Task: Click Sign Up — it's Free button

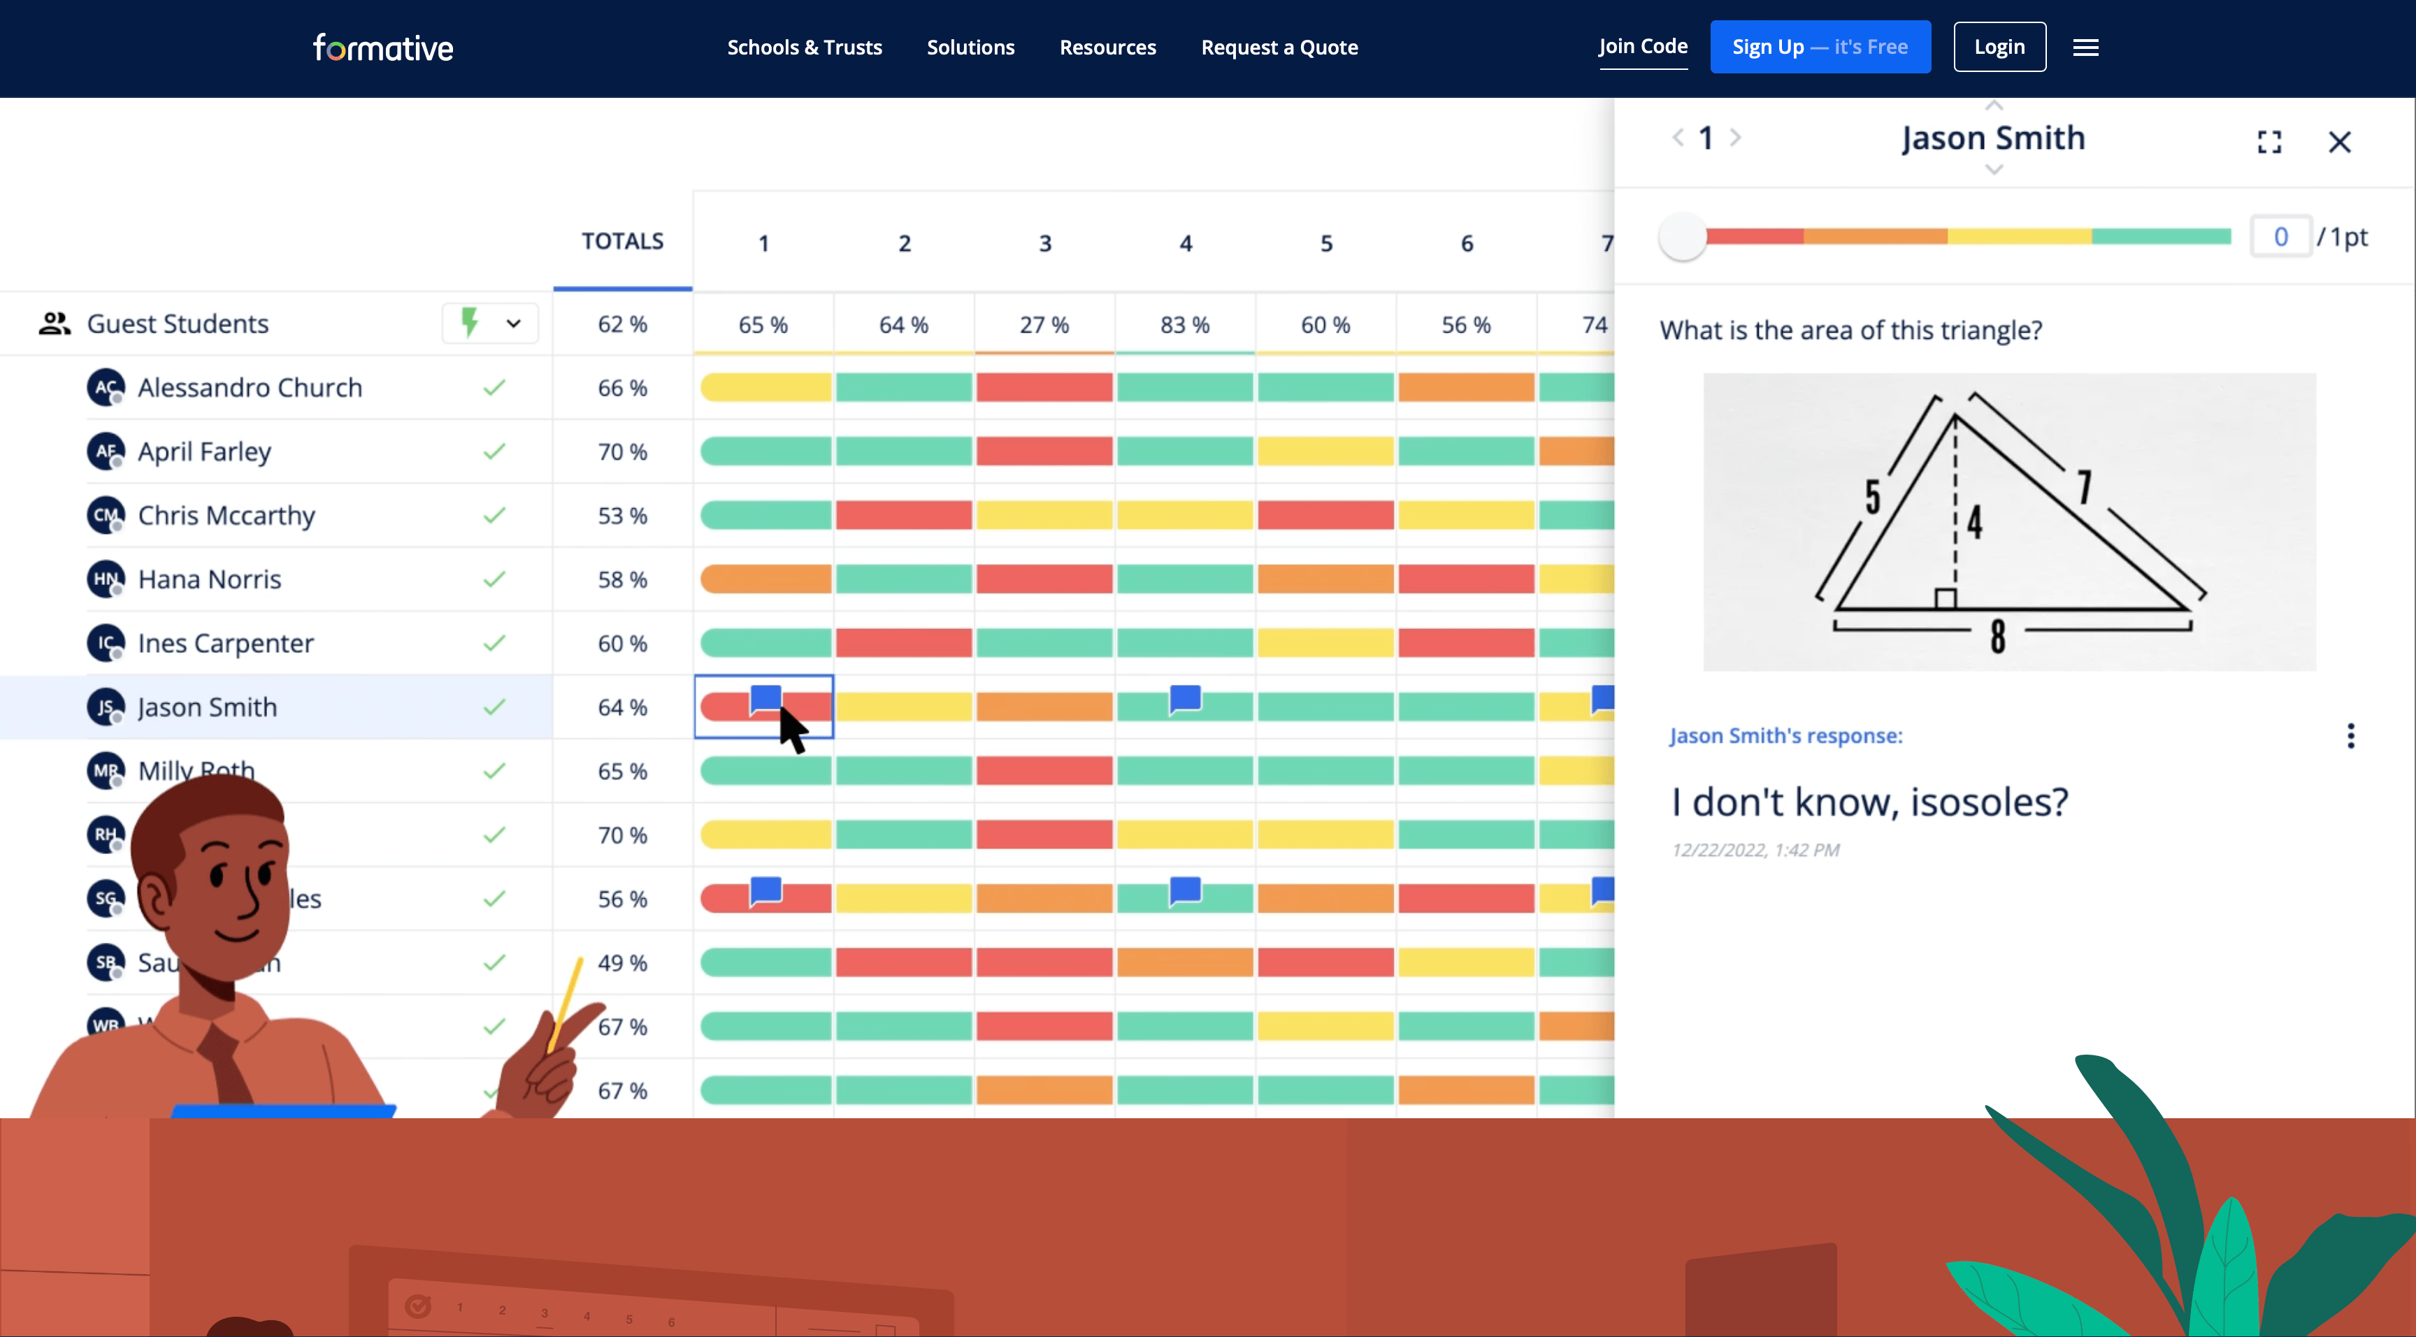Action: [x=1816, y=46]
